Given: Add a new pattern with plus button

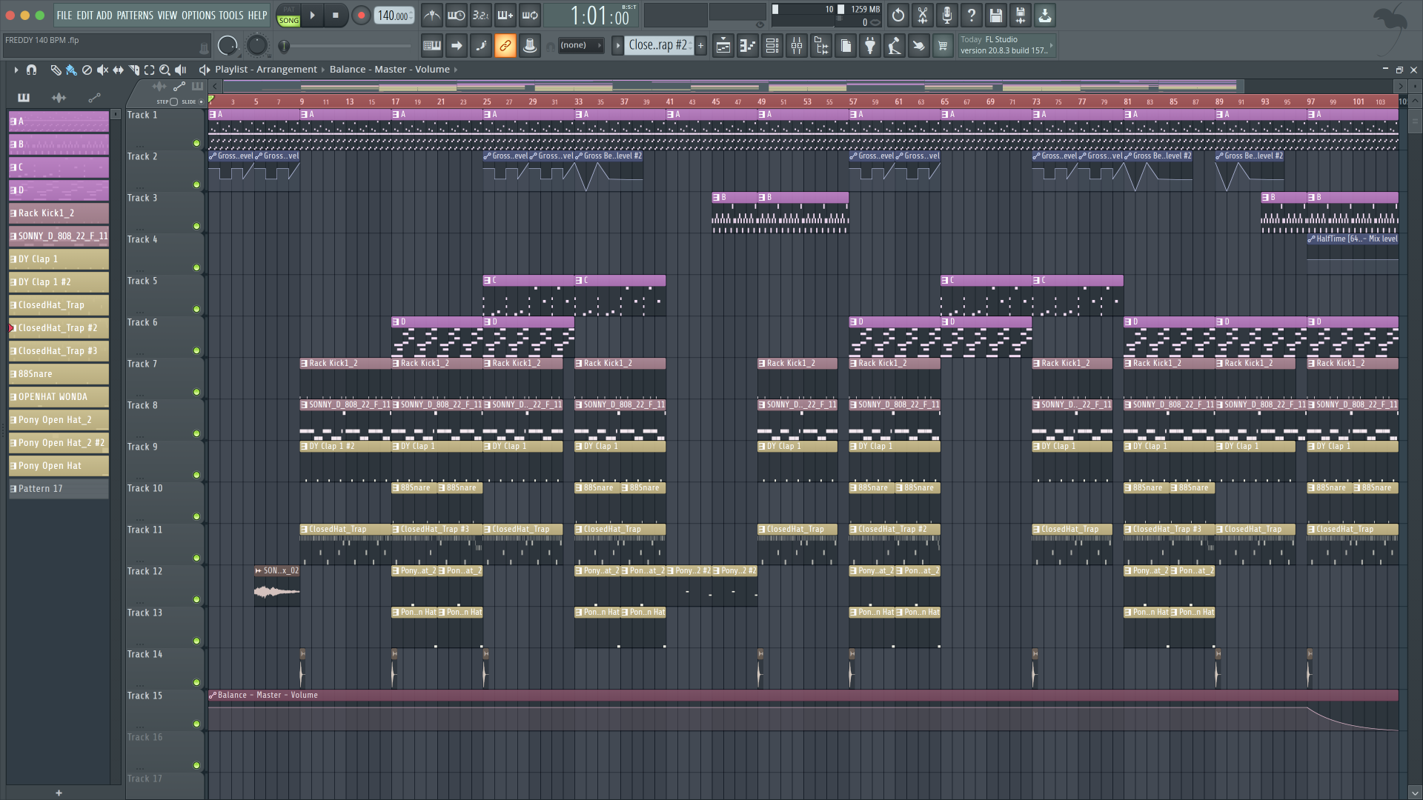Looking at the screenshot, I should [x=700, y=46].
